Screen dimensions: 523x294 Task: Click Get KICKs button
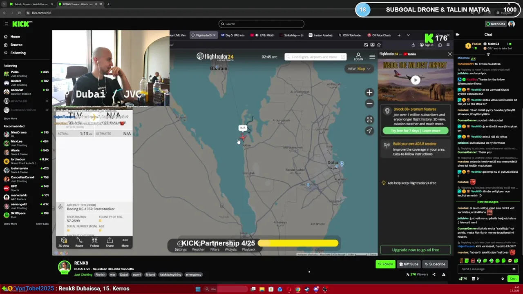click(495, 24)
